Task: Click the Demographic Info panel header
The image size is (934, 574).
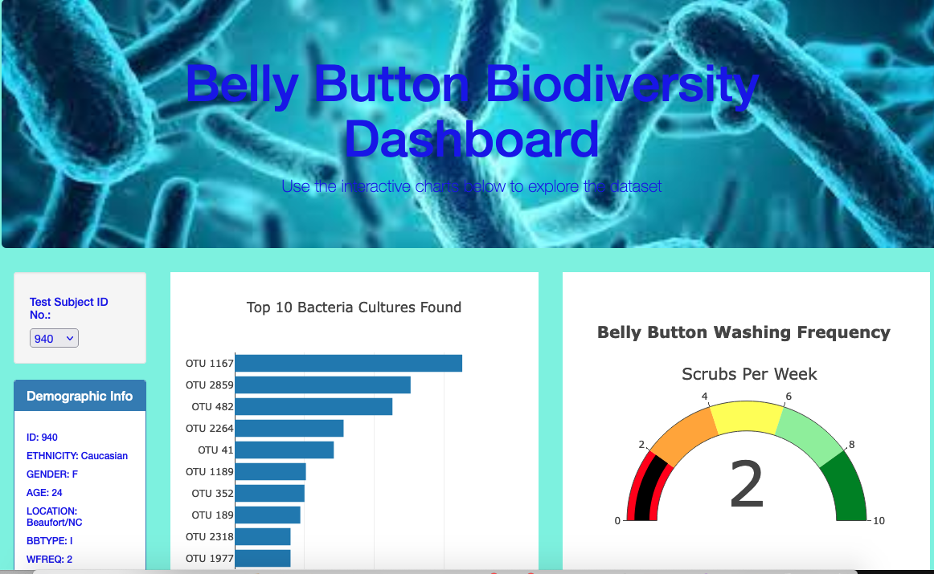Action: pos(80,395)
